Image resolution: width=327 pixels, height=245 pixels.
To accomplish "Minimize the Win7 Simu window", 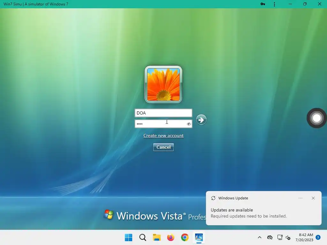I will pyautogui.click(x=290, y=4).
